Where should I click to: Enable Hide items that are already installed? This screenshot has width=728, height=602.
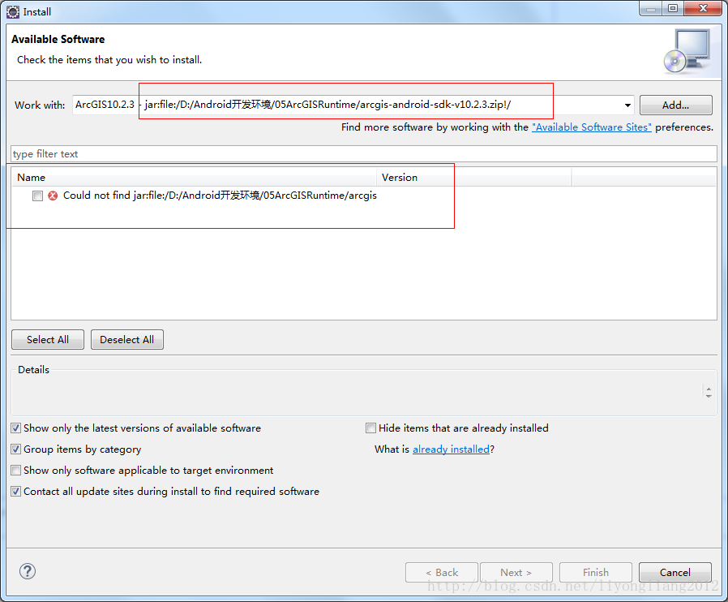370,428
